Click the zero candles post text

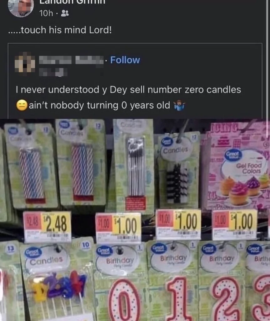click(x=128, y=97)
